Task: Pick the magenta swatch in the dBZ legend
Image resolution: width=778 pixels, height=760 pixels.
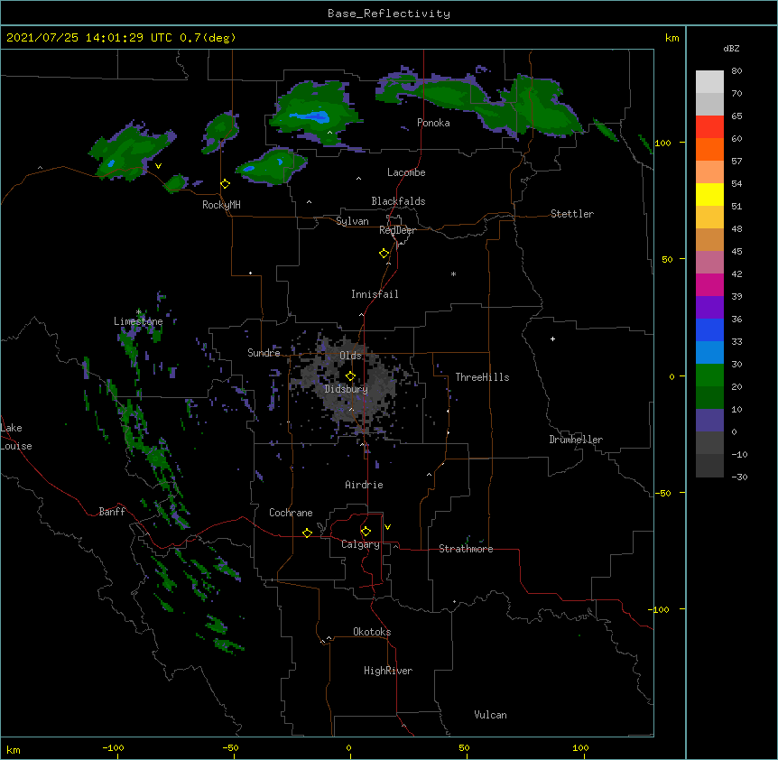Action: coord(709,284)
